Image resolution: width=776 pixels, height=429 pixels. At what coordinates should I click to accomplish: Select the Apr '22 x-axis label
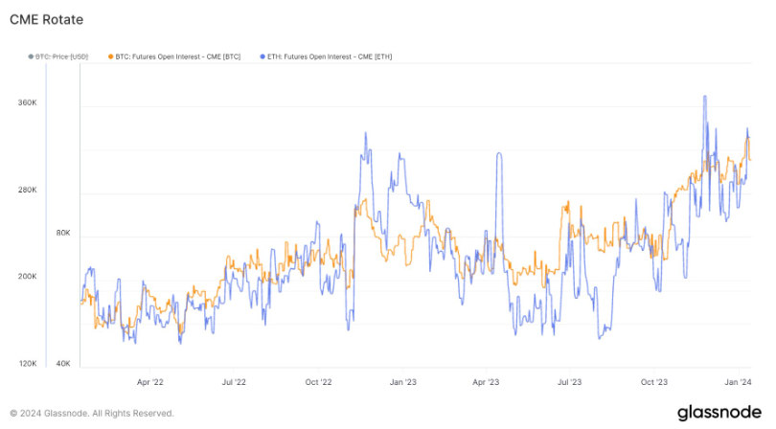click(x=150, y=382)
